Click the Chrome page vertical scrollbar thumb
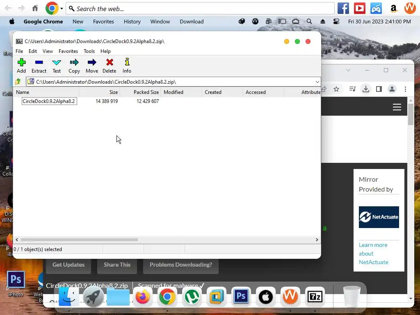Viewport: 420px width, 315px height. click(411, 114)
